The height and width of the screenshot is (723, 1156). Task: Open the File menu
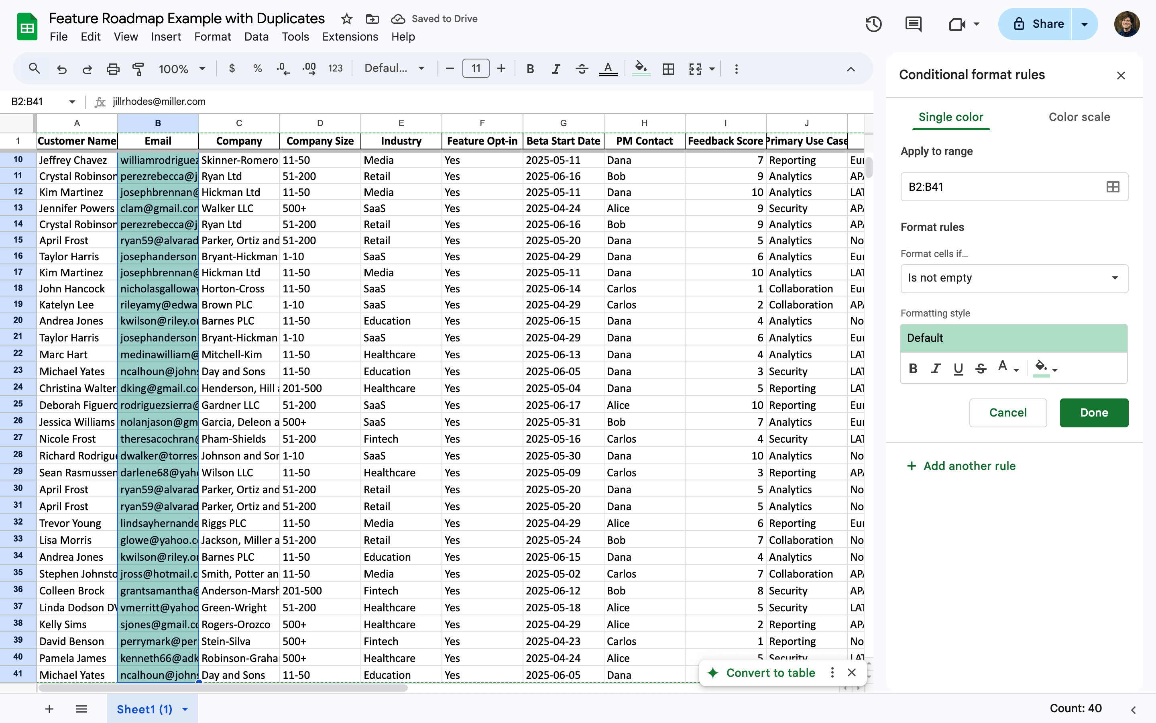coord(59,37)
